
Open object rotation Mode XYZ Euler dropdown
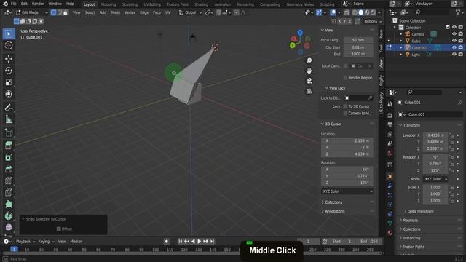pos(435,179)
